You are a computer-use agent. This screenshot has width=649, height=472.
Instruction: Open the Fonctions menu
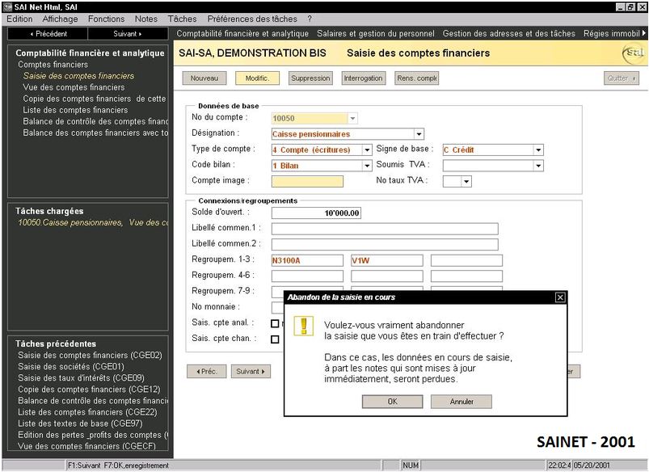(x=107, y=19)
